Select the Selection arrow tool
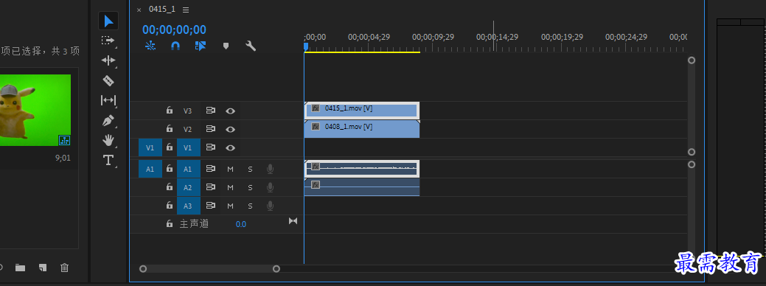 108,21
